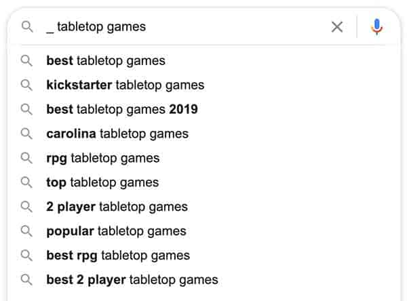Image resolution: width=407 pixels, height=301 pixels.
Task: Select the 'best rpg tabletop games' suggestion
Action: click(x=203, y=256)
